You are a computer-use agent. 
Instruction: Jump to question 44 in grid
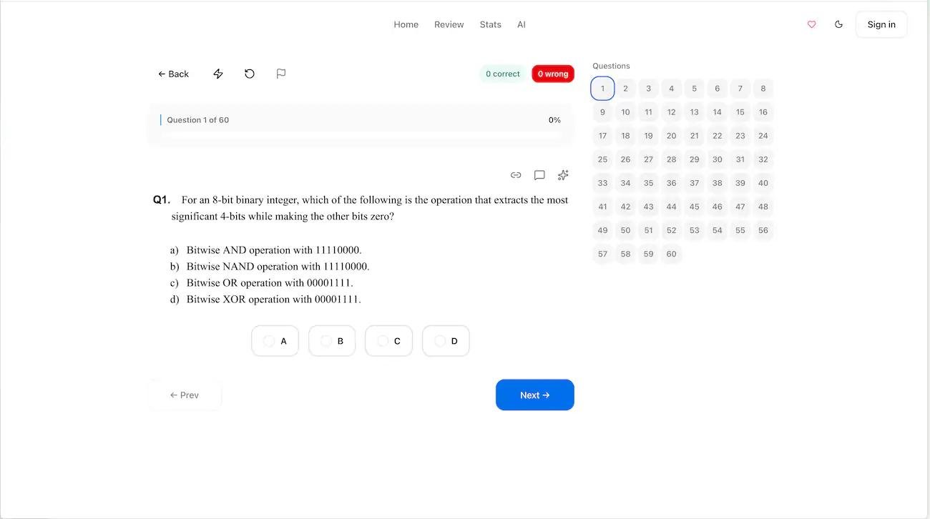click(x=671, y=207)
